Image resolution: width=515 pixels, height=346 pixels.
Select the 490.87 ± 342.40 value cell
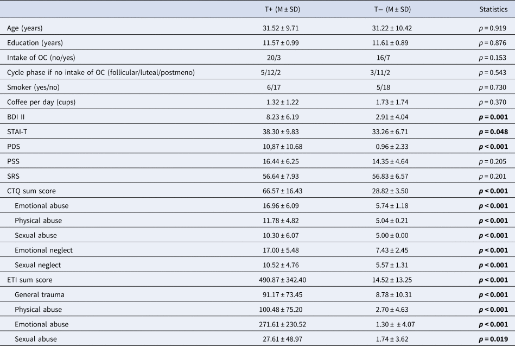[280, 279]
